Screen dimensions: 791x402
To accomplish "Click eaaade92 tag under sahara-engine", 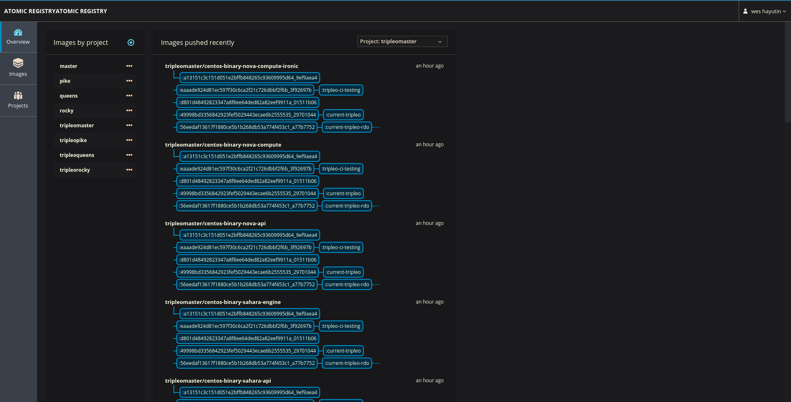I will pos(245,326).
